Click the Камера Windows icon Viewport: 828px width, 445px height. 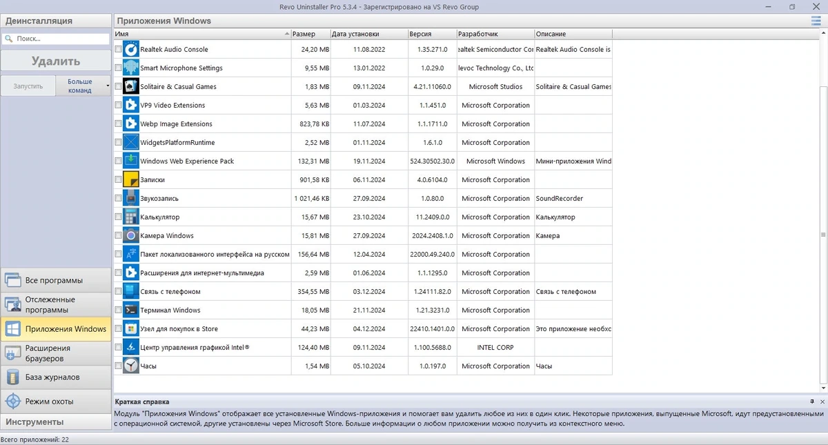(x=131, y=236)
